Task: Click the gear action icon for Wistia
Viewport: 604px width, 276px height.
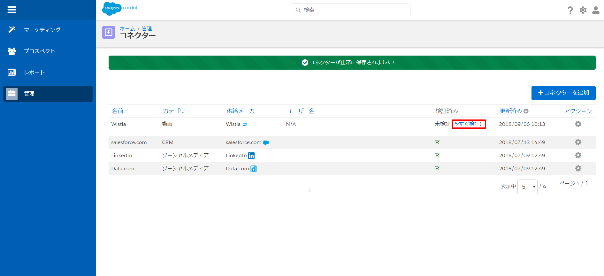Action: pos(578,124)
